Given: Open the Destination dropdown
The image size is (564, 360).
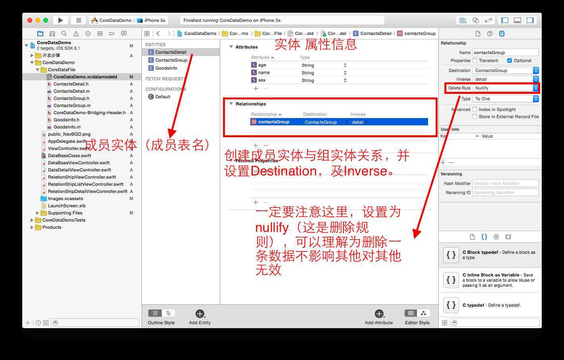Looking at the screenshot, I should tap(506, 70).
